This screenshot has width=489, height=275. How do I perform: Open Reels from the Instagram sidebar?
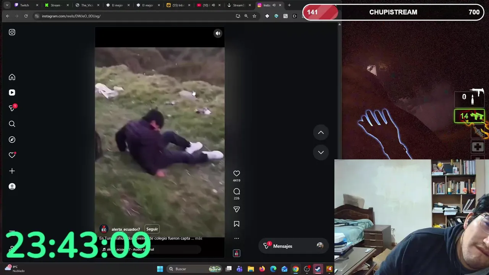[12, 92]
